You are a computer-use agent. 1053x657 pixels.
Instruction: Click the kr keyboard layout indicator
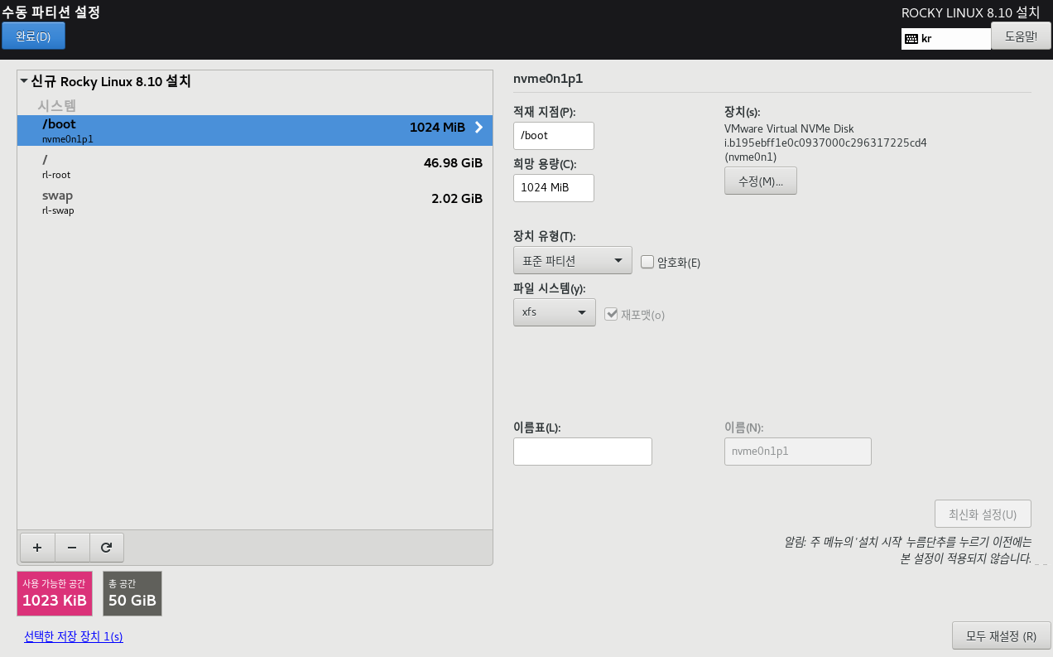click(x=946, y=39)
